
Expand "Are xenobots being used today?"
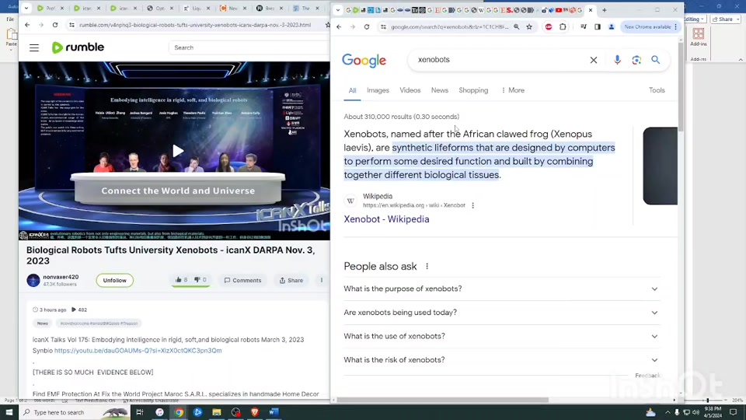pyautogui.click(x=501, y=313)
